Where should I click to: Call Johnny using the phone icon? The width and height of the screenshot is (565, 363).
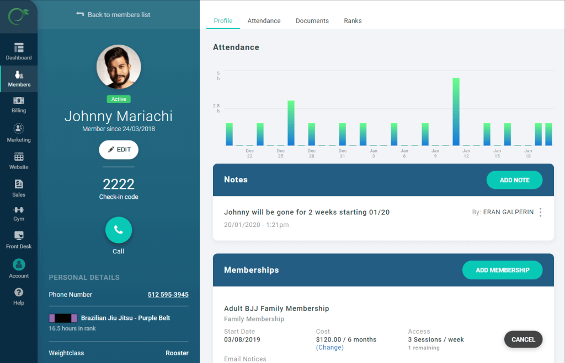pyautogui.click(x=119, y=230)
